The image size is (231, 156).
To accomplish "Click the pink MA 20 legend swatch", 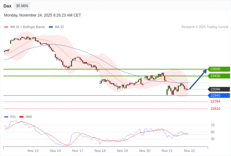I will click(6, 27).
